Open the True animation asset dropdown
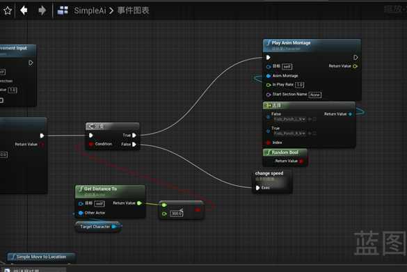This screenshot has height=272, width=407. 290,134
